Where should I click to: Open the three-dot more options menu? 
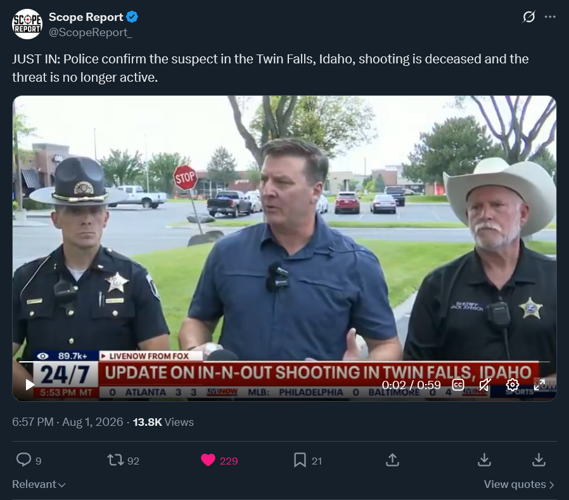tap(550, 16)
